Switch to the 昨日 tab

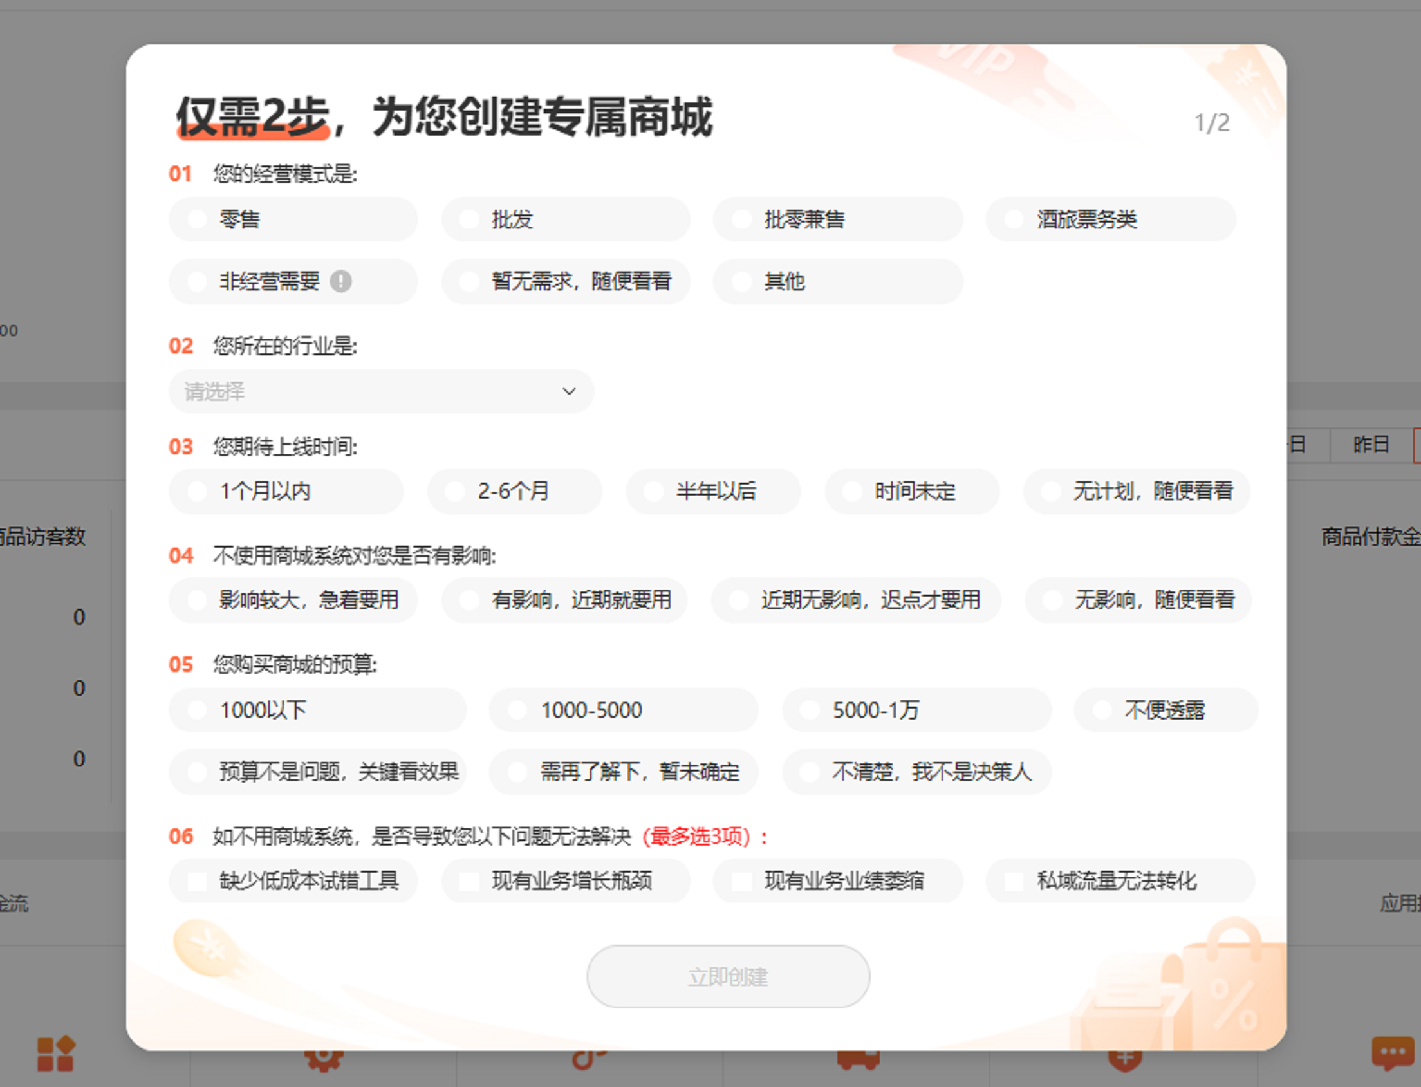coord(1371,445)
